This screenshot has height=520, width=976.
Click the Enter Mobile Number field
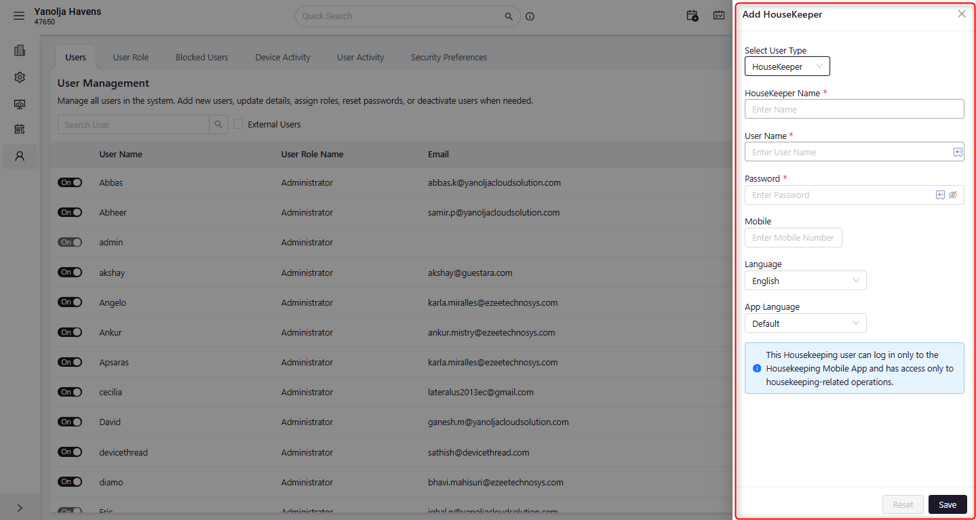793,237
